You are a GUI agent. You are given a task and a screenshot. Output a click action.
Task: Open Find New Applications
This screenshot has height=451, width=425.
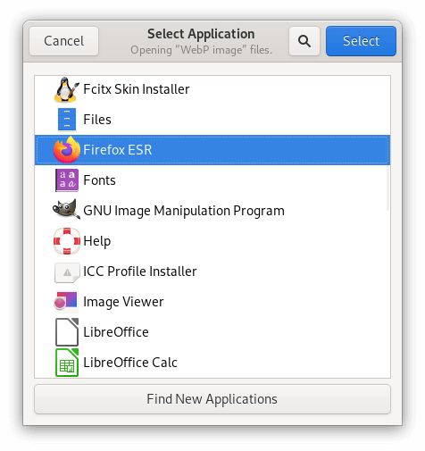tap(212, 399)
